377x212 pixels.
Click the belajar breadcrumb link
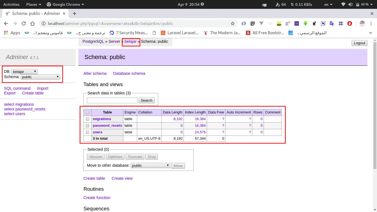point(131,41)
